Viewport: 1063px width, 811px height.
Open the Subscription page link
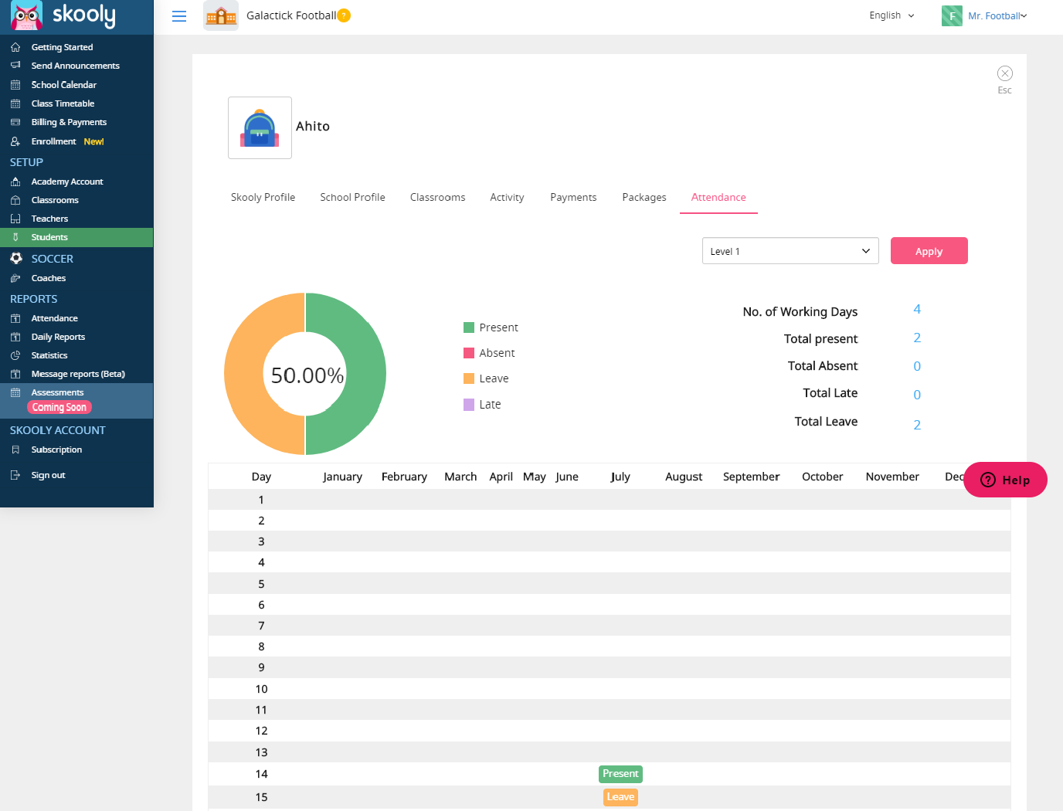tap(56, 450)
